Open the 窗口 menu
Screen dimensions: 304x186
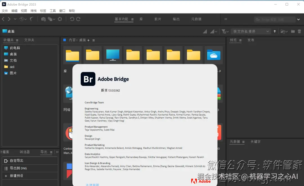tap(62, 11)
